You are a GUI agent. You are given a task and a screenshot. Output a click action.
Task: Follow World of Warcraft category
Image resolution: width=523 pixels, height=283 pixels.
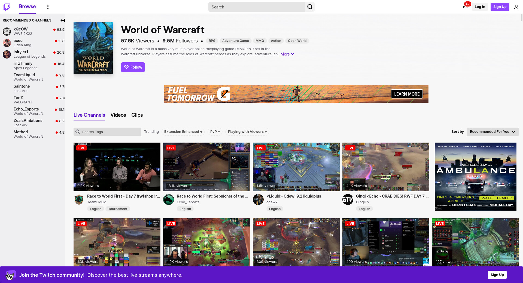tap(133, 67)
